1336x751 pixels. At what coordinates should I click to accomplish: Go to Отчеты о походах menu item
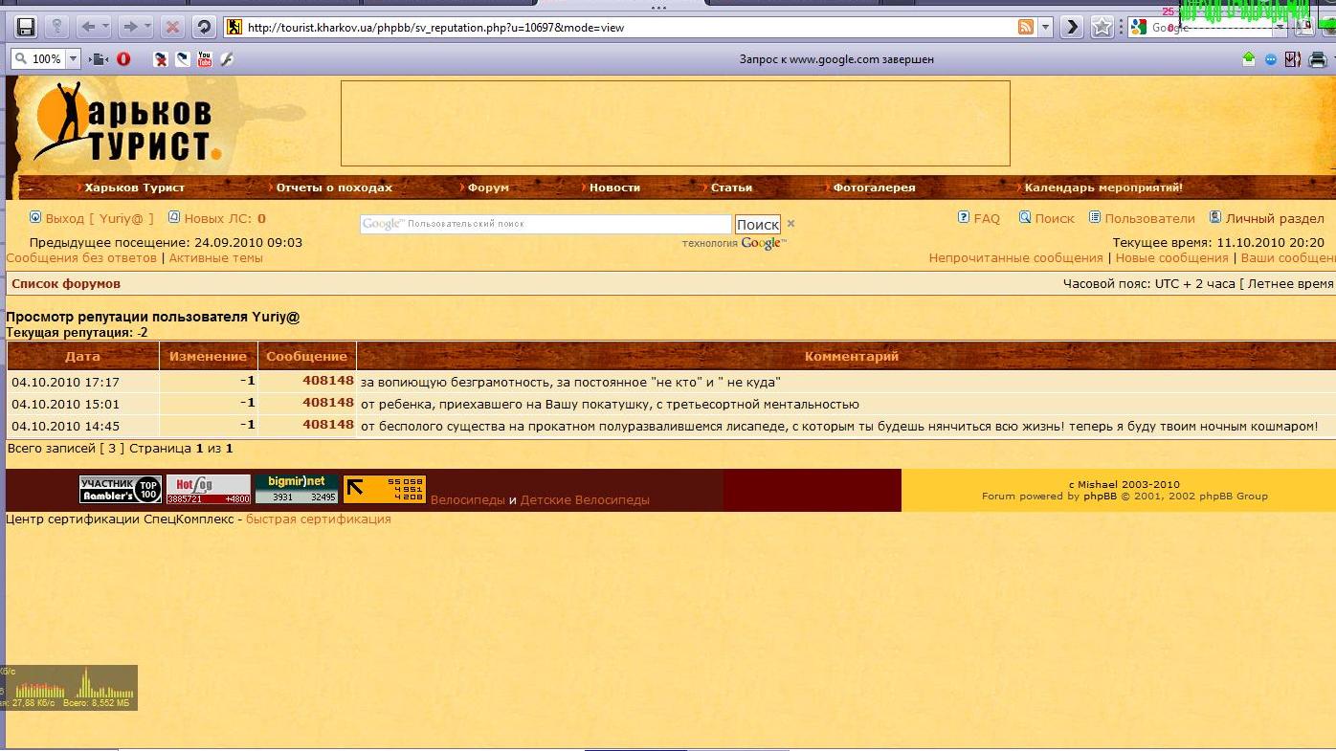click(334, 188)
